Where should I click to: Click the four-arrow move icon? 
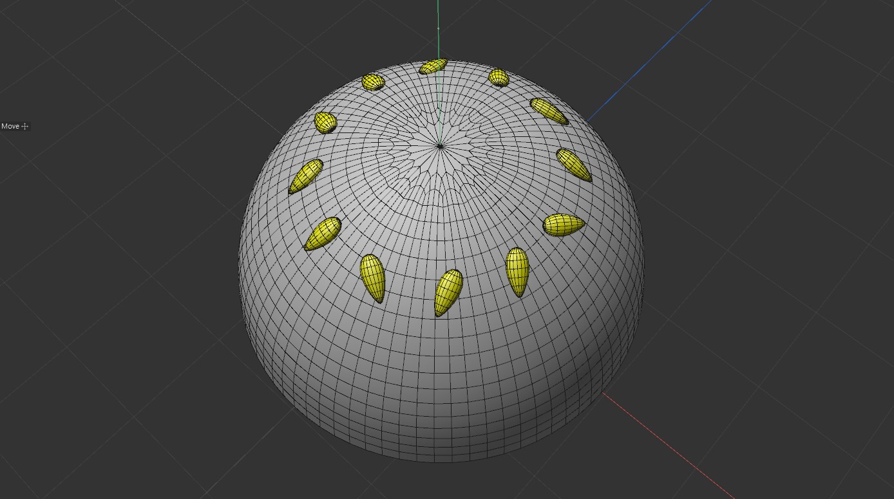tap(25, 127)
